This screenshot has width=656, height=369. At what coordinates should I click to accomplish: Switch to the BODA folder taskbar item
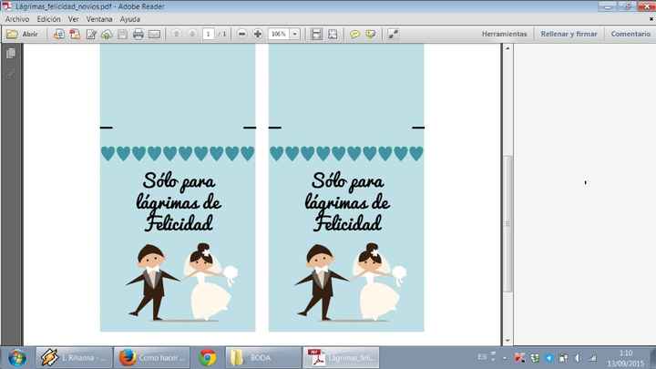coord(263,358)
